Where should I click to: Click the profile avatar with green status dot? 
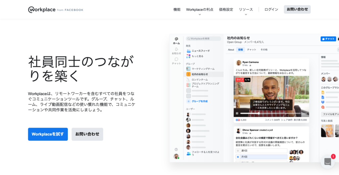coord(176,156)
